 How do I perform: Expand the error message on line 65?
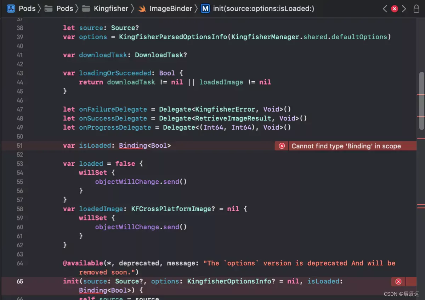(x=398, y=281)
